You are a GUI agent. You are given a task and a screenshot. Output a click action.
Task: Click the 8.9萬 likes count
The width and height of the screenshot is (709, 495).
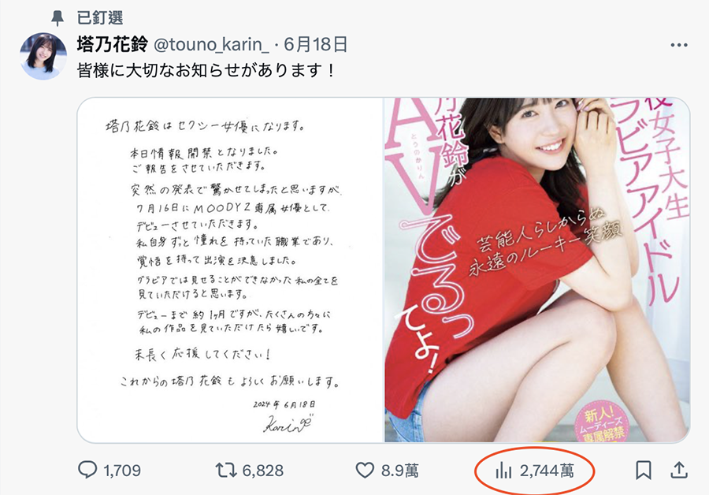399,471
